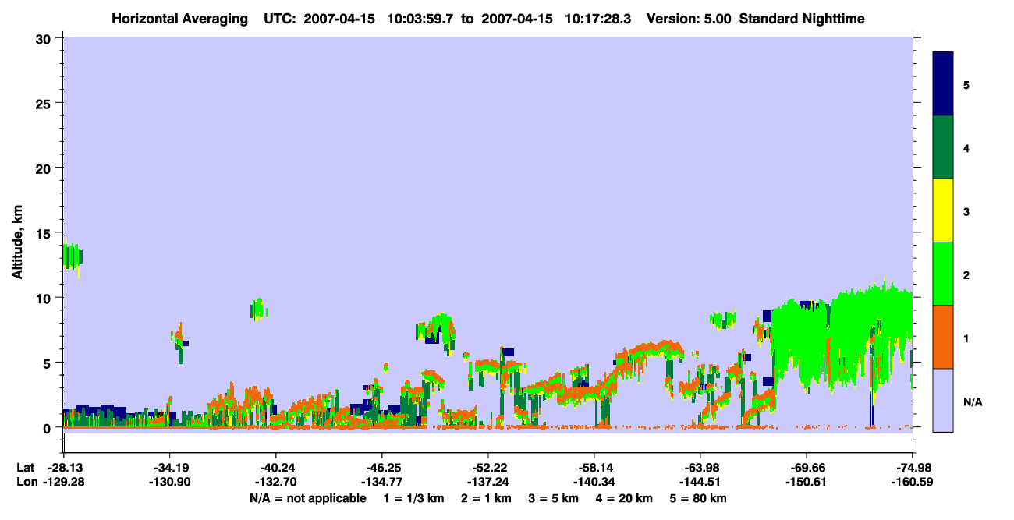Click the '2 = 1 km' legend entry
The image size is (1014, 520).
tap(486, 498)
